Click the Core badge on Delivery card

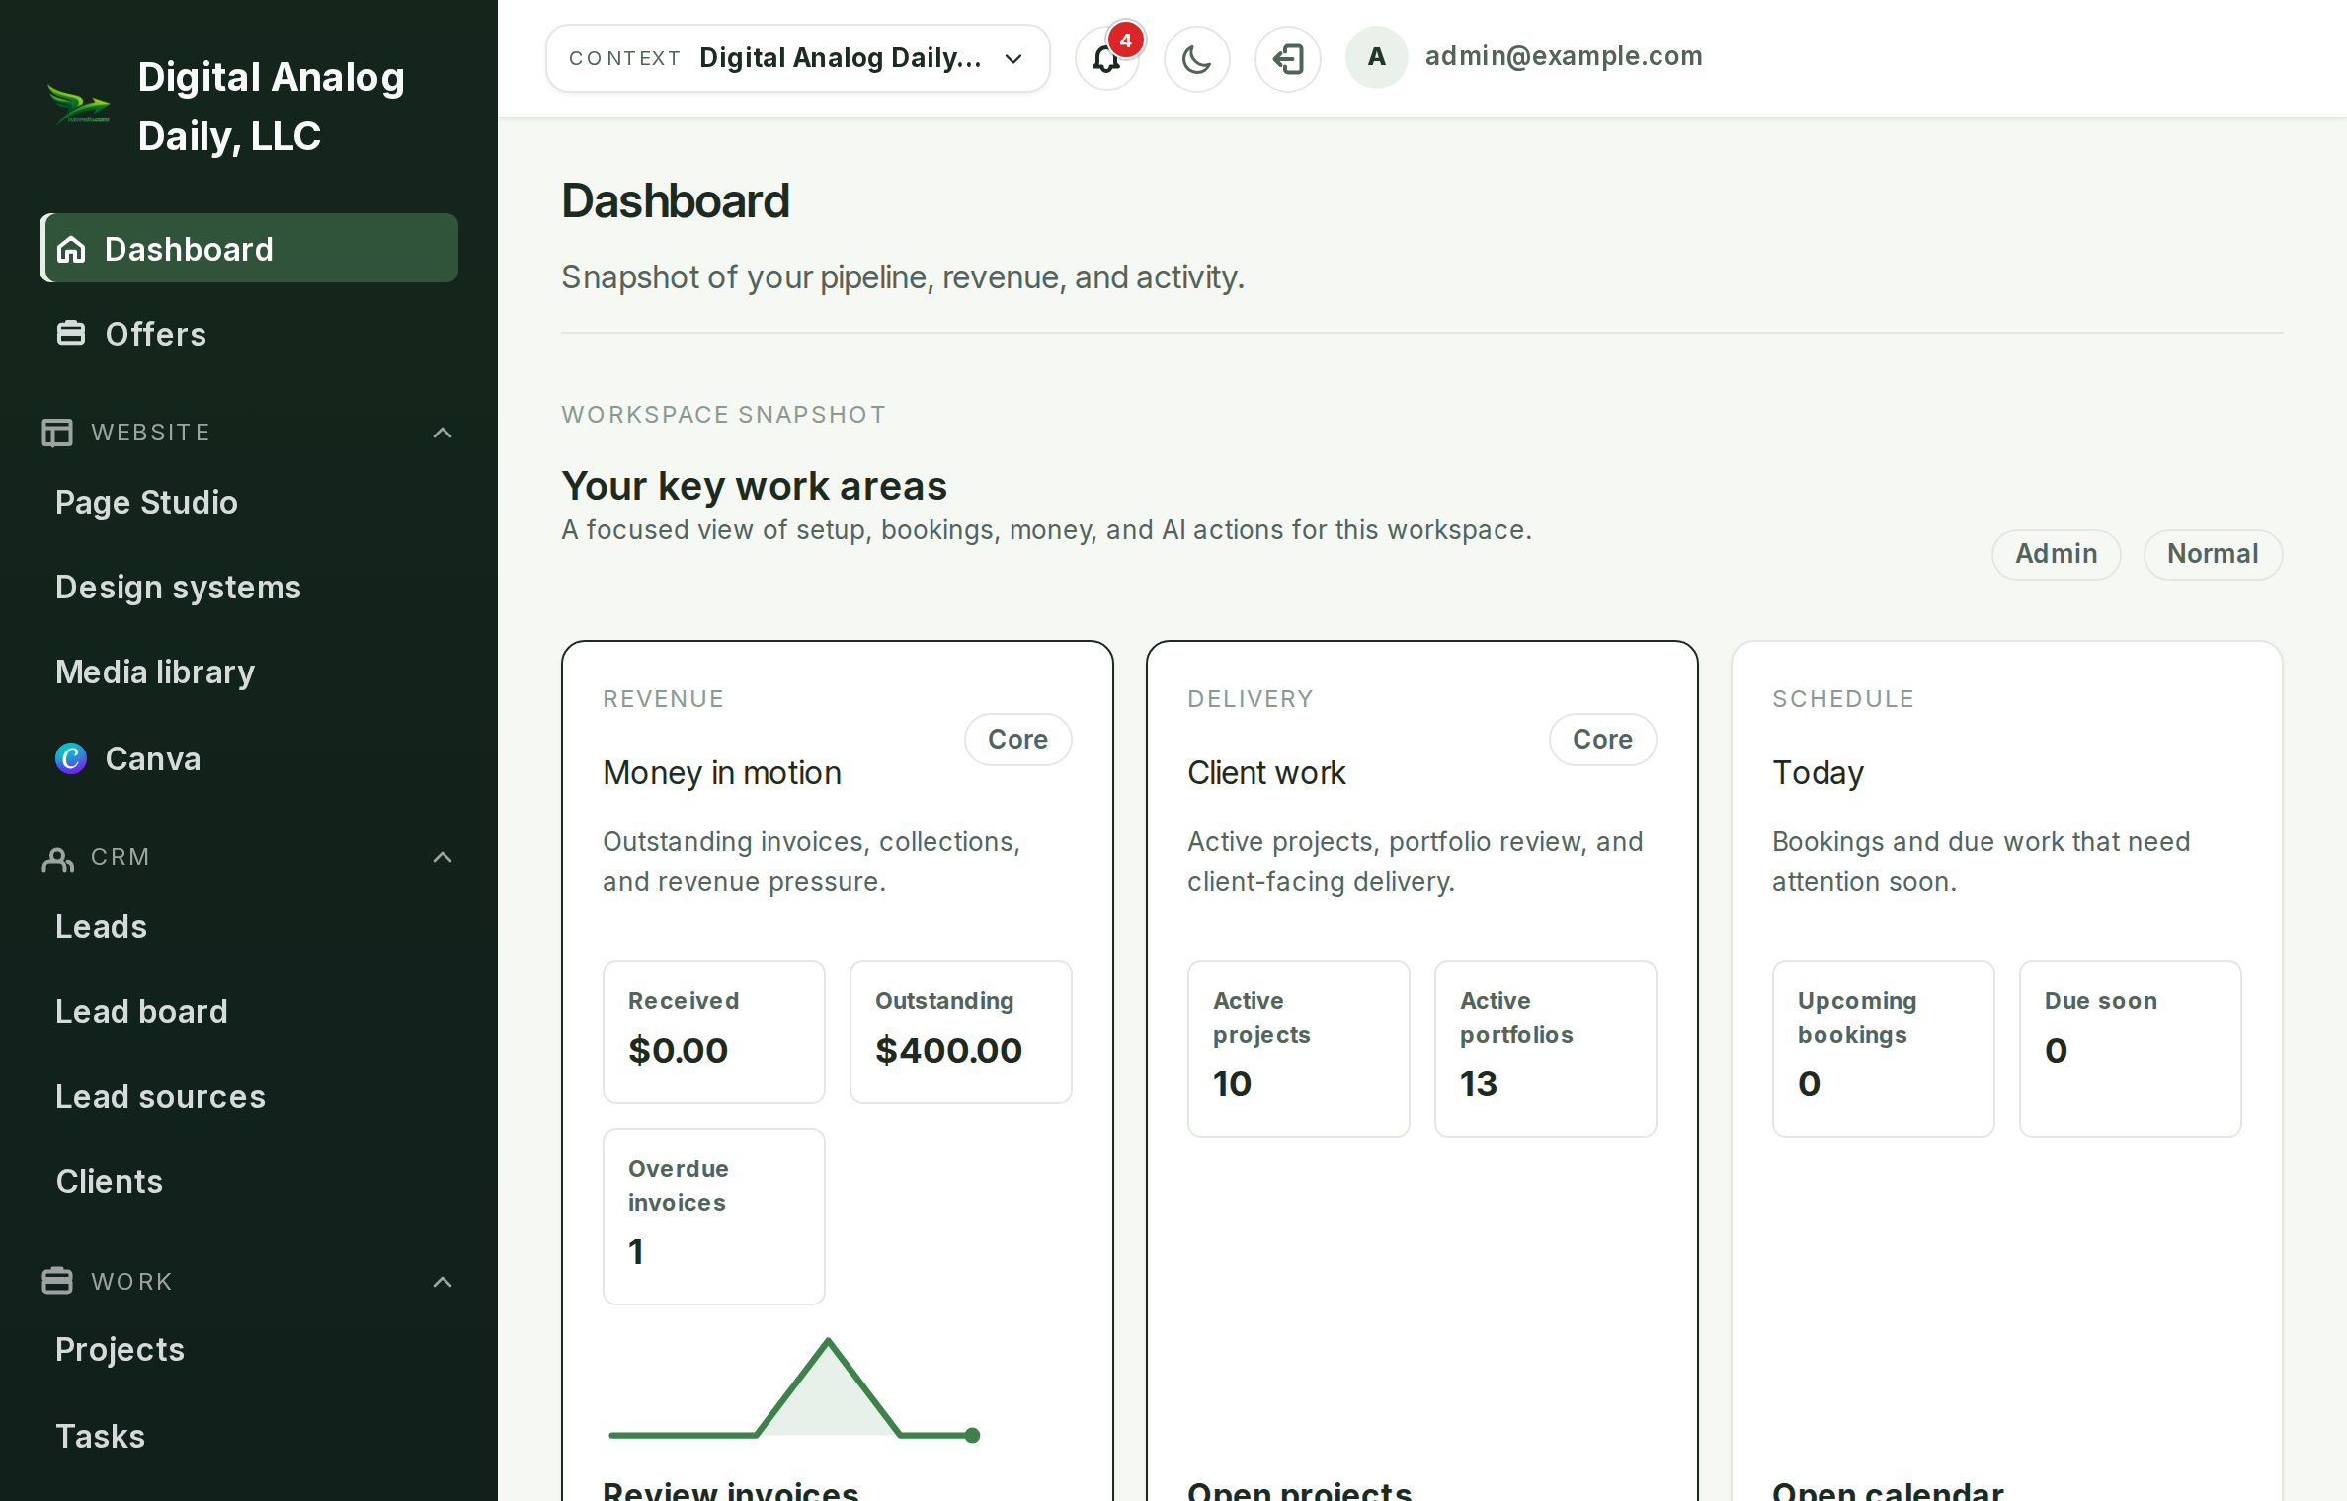click(x=1602, y=740)
